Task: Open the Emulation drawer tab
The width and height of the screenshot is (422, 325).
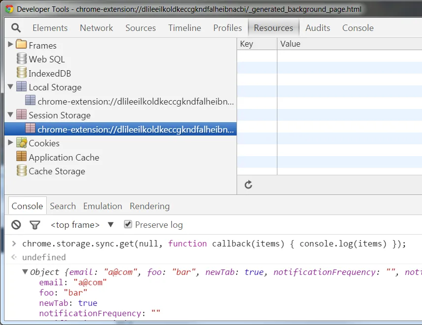Action: coord(102,206)
